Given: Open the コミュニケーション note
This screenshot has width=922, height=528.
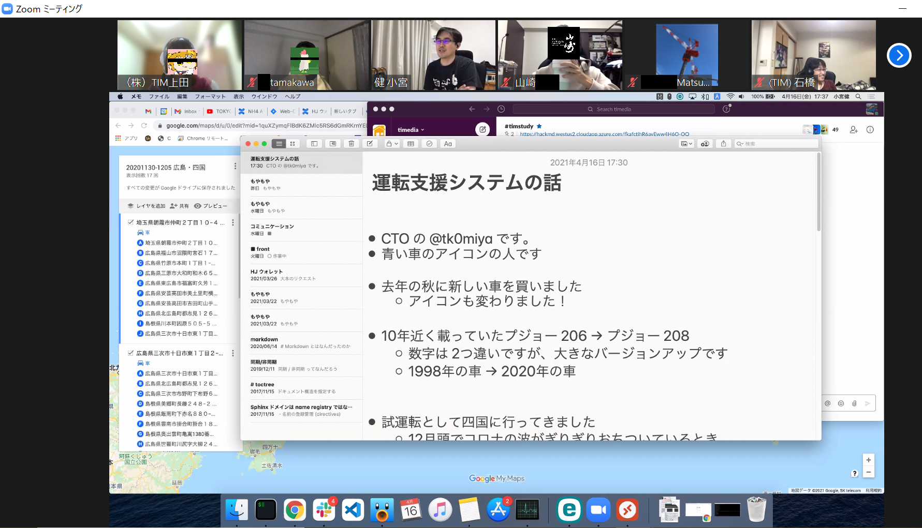Looking at the screenshot, I should pos(301,230).
